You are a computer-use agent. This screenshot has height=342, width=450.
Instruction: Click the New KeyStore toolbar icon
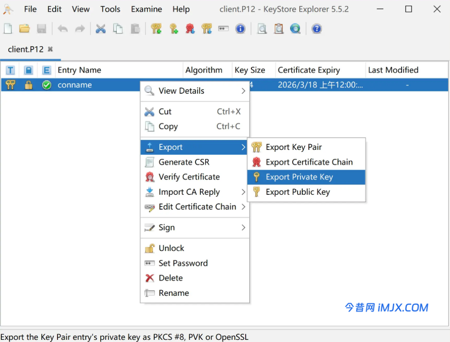(8, 29)
